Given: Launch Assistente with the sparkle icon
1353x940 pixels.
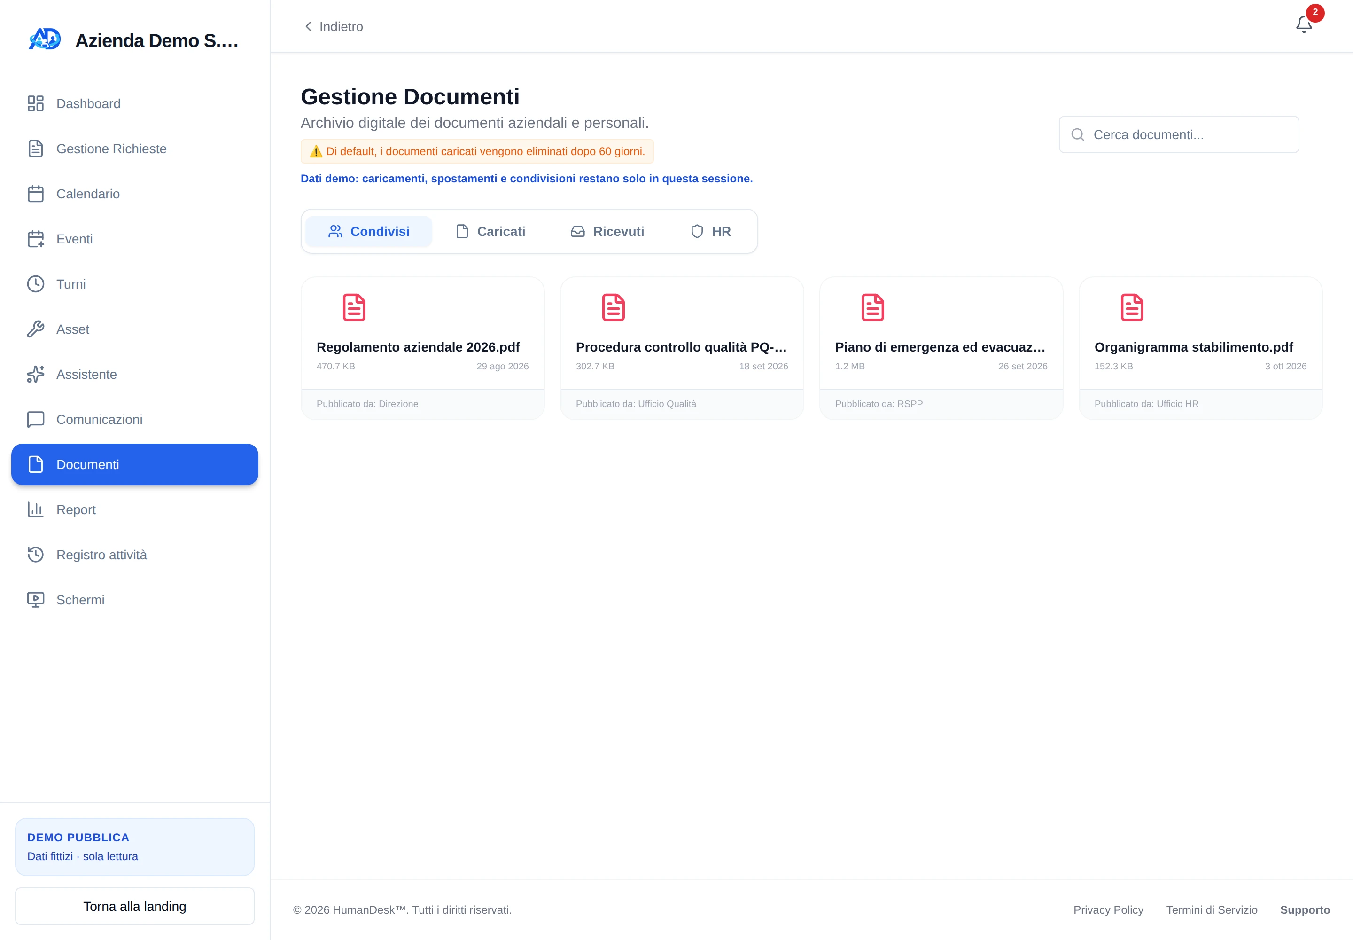Looking at the screenshot, I should point(35,374).
